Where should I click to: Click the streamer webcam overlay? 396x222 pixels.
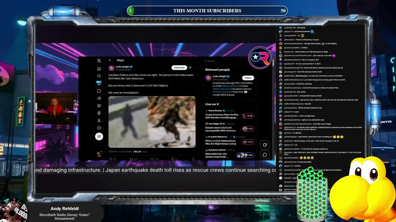[x=56, y=108]
